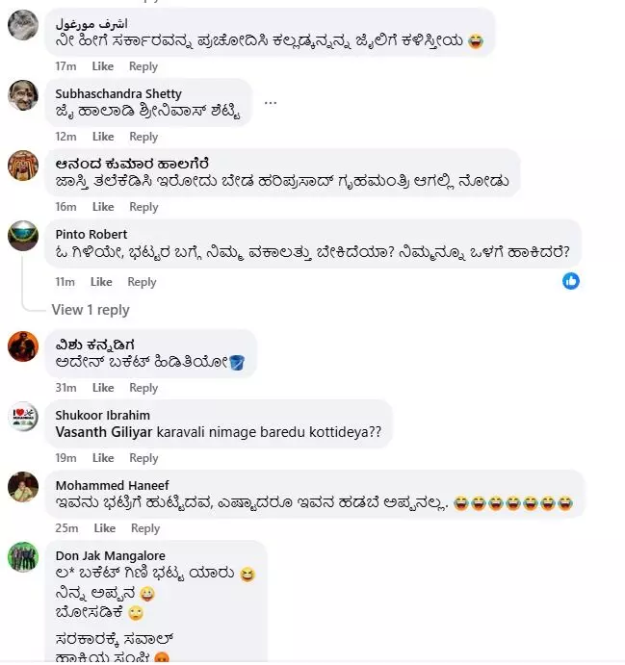Screen dimensions: 625x665
Task: Open Shukoor Ibrahim's profile name
Action: coord(103,415)
